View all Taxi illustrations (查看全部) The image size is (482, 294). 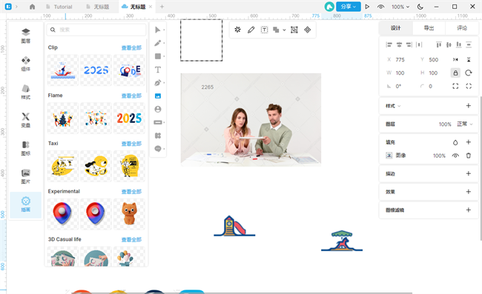tap(131, 144)
